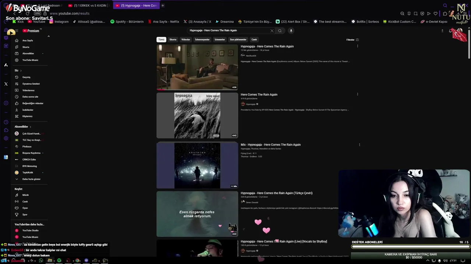
Task: Open Hypnogaja channel link under second result
Action: tap(251, 104)
